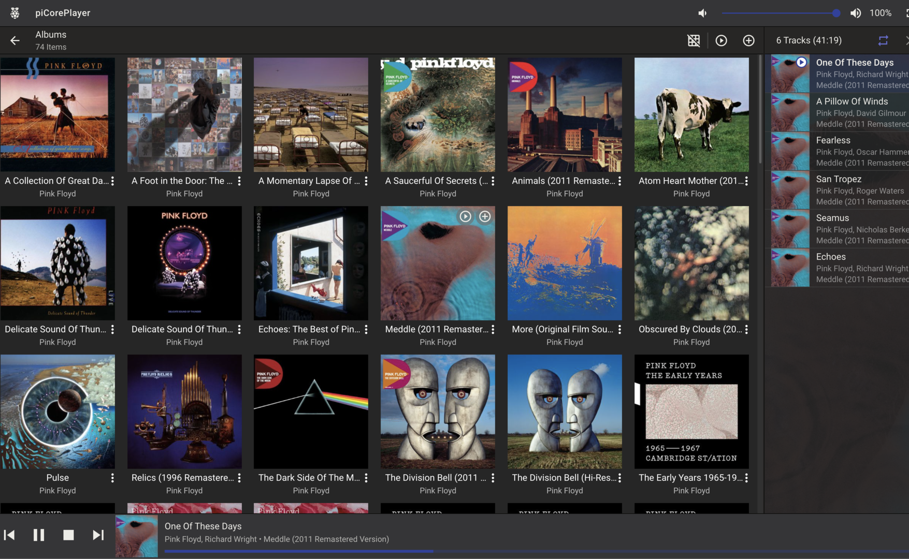This screenshot has height=559, width=909.
Task: Open menu for Echoes: The Best of Pink Floyd
Action: [366, 329]
